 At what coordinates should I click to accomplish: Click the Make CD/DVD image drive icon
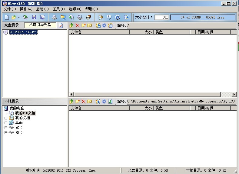[55, 17]
